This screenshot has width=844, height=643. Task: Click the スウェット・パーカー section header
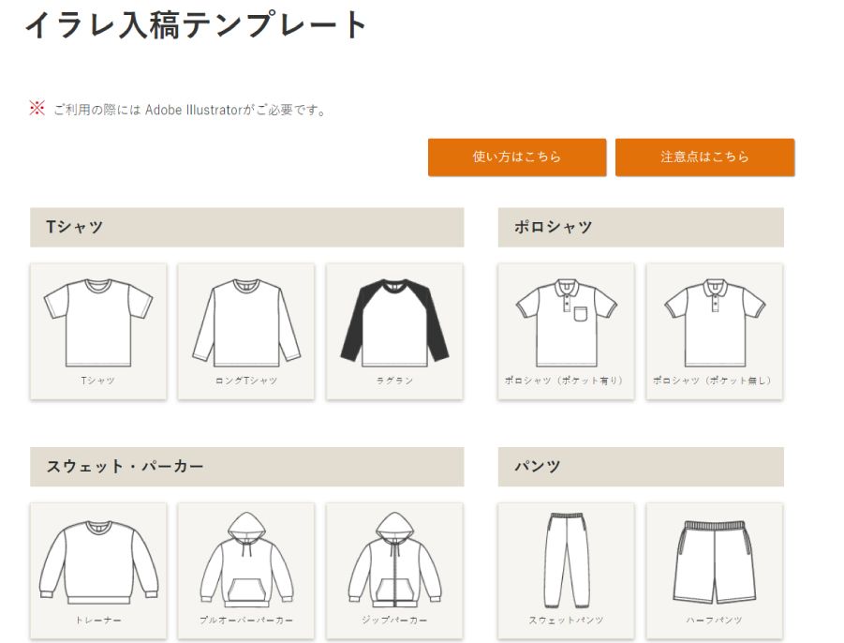(x=247, y=467)
